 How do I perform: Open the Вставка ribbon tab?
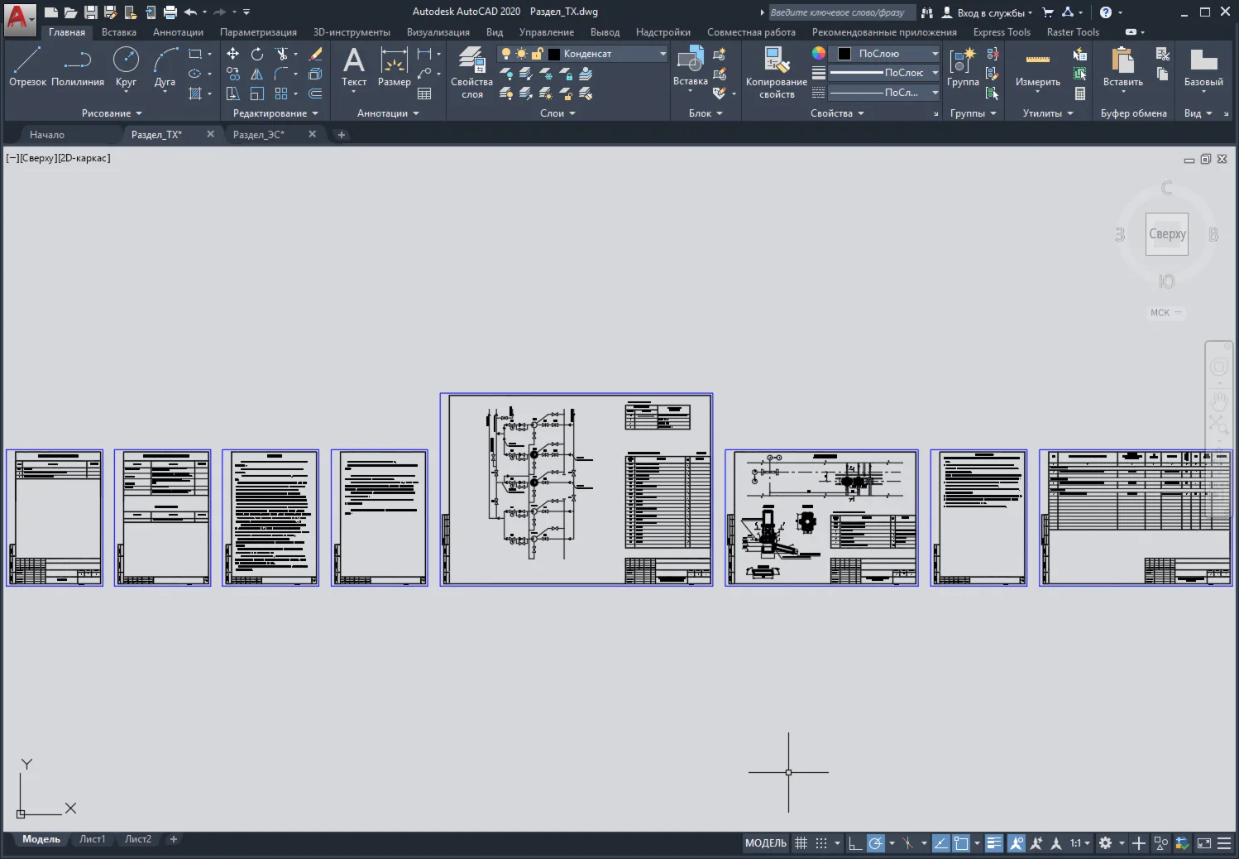pyautogui.click(x=119, y=32)
